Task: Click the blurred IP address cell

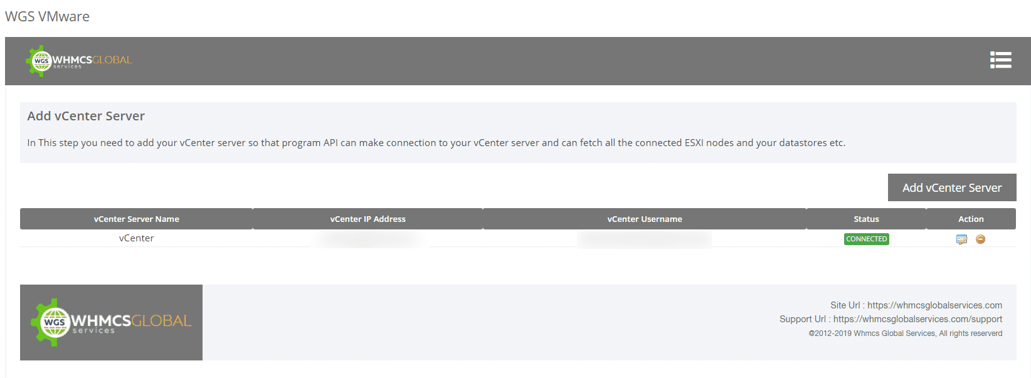Action: click(367, 239)
